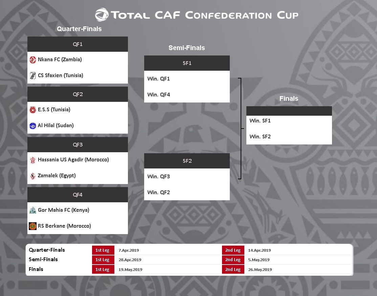377x296 pixels.
Task: Click the Hassania US Agadir logo
Action: pos(33,160)
